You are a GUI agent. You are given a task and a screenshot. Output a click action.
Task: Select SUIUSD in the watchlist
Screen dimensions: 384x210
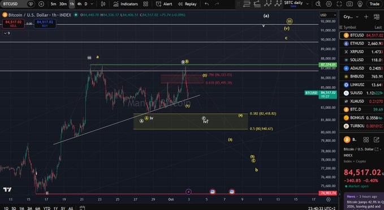(362, 93)
